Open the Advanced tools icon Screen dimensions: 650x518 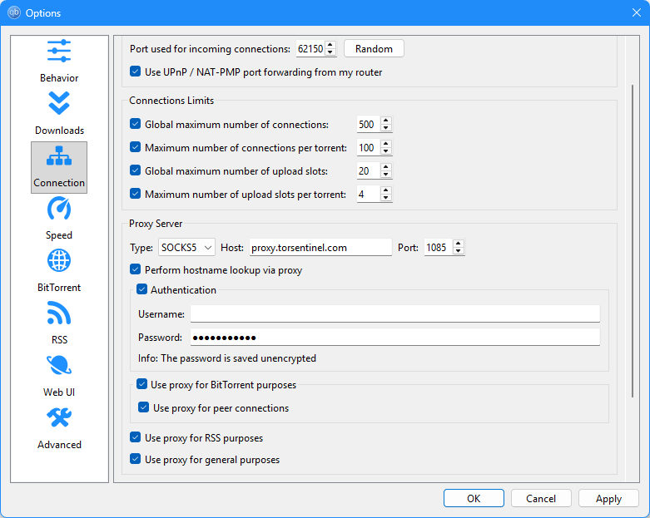pyautogui.click(x=59, y=417)
